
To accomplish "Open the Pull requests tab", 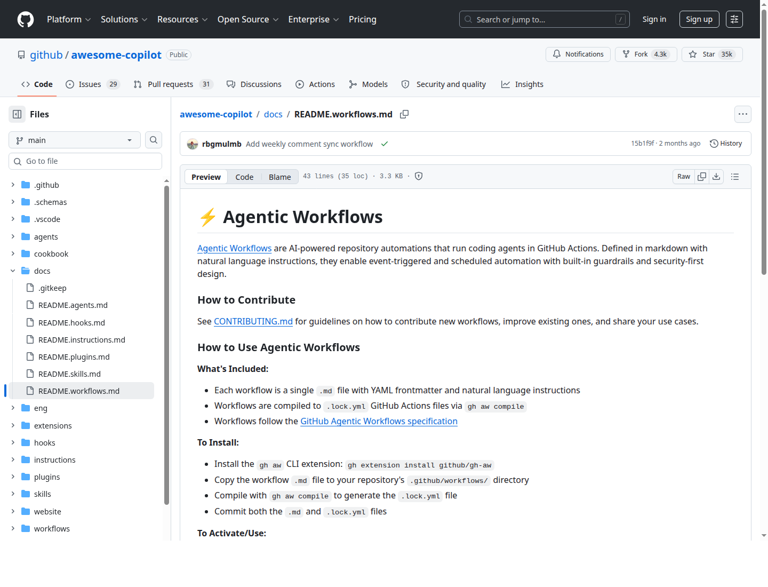I will pos(173,84).
